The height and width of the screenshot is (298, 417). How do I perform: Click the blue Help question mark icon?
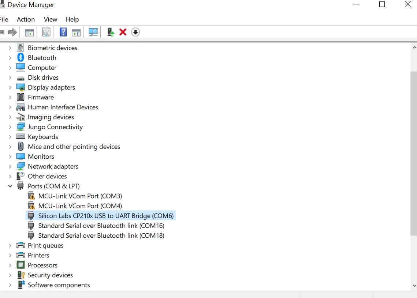(x=63, y=32)
